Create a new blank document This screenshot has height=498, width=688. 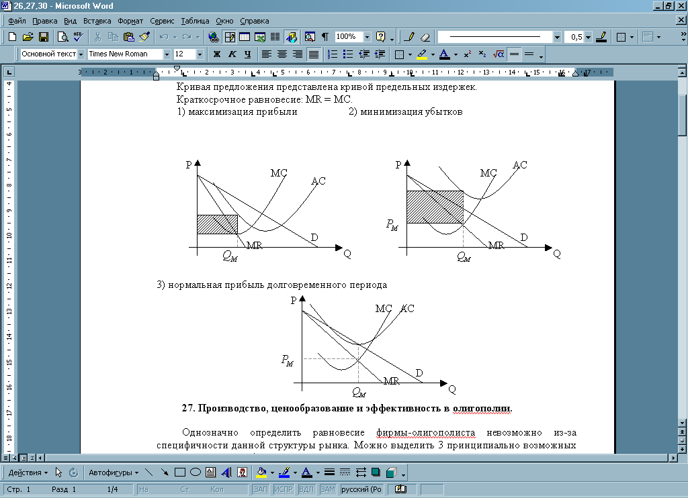pos(12,37)
